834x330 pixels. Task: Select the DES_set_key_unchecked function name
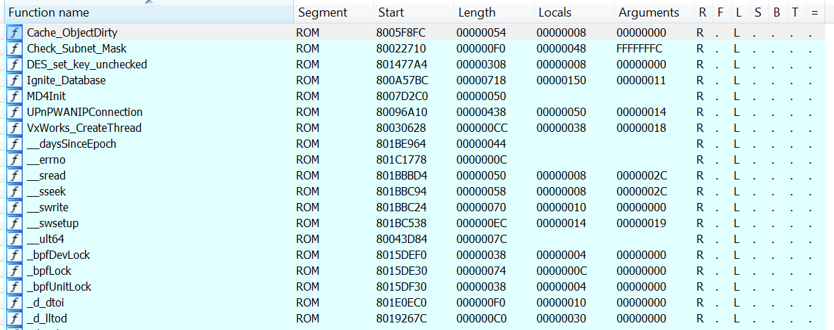pyautogui.click(x=87, y=64)
